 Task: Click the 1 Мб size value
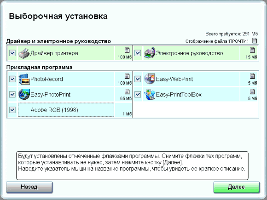coord(127,114)
